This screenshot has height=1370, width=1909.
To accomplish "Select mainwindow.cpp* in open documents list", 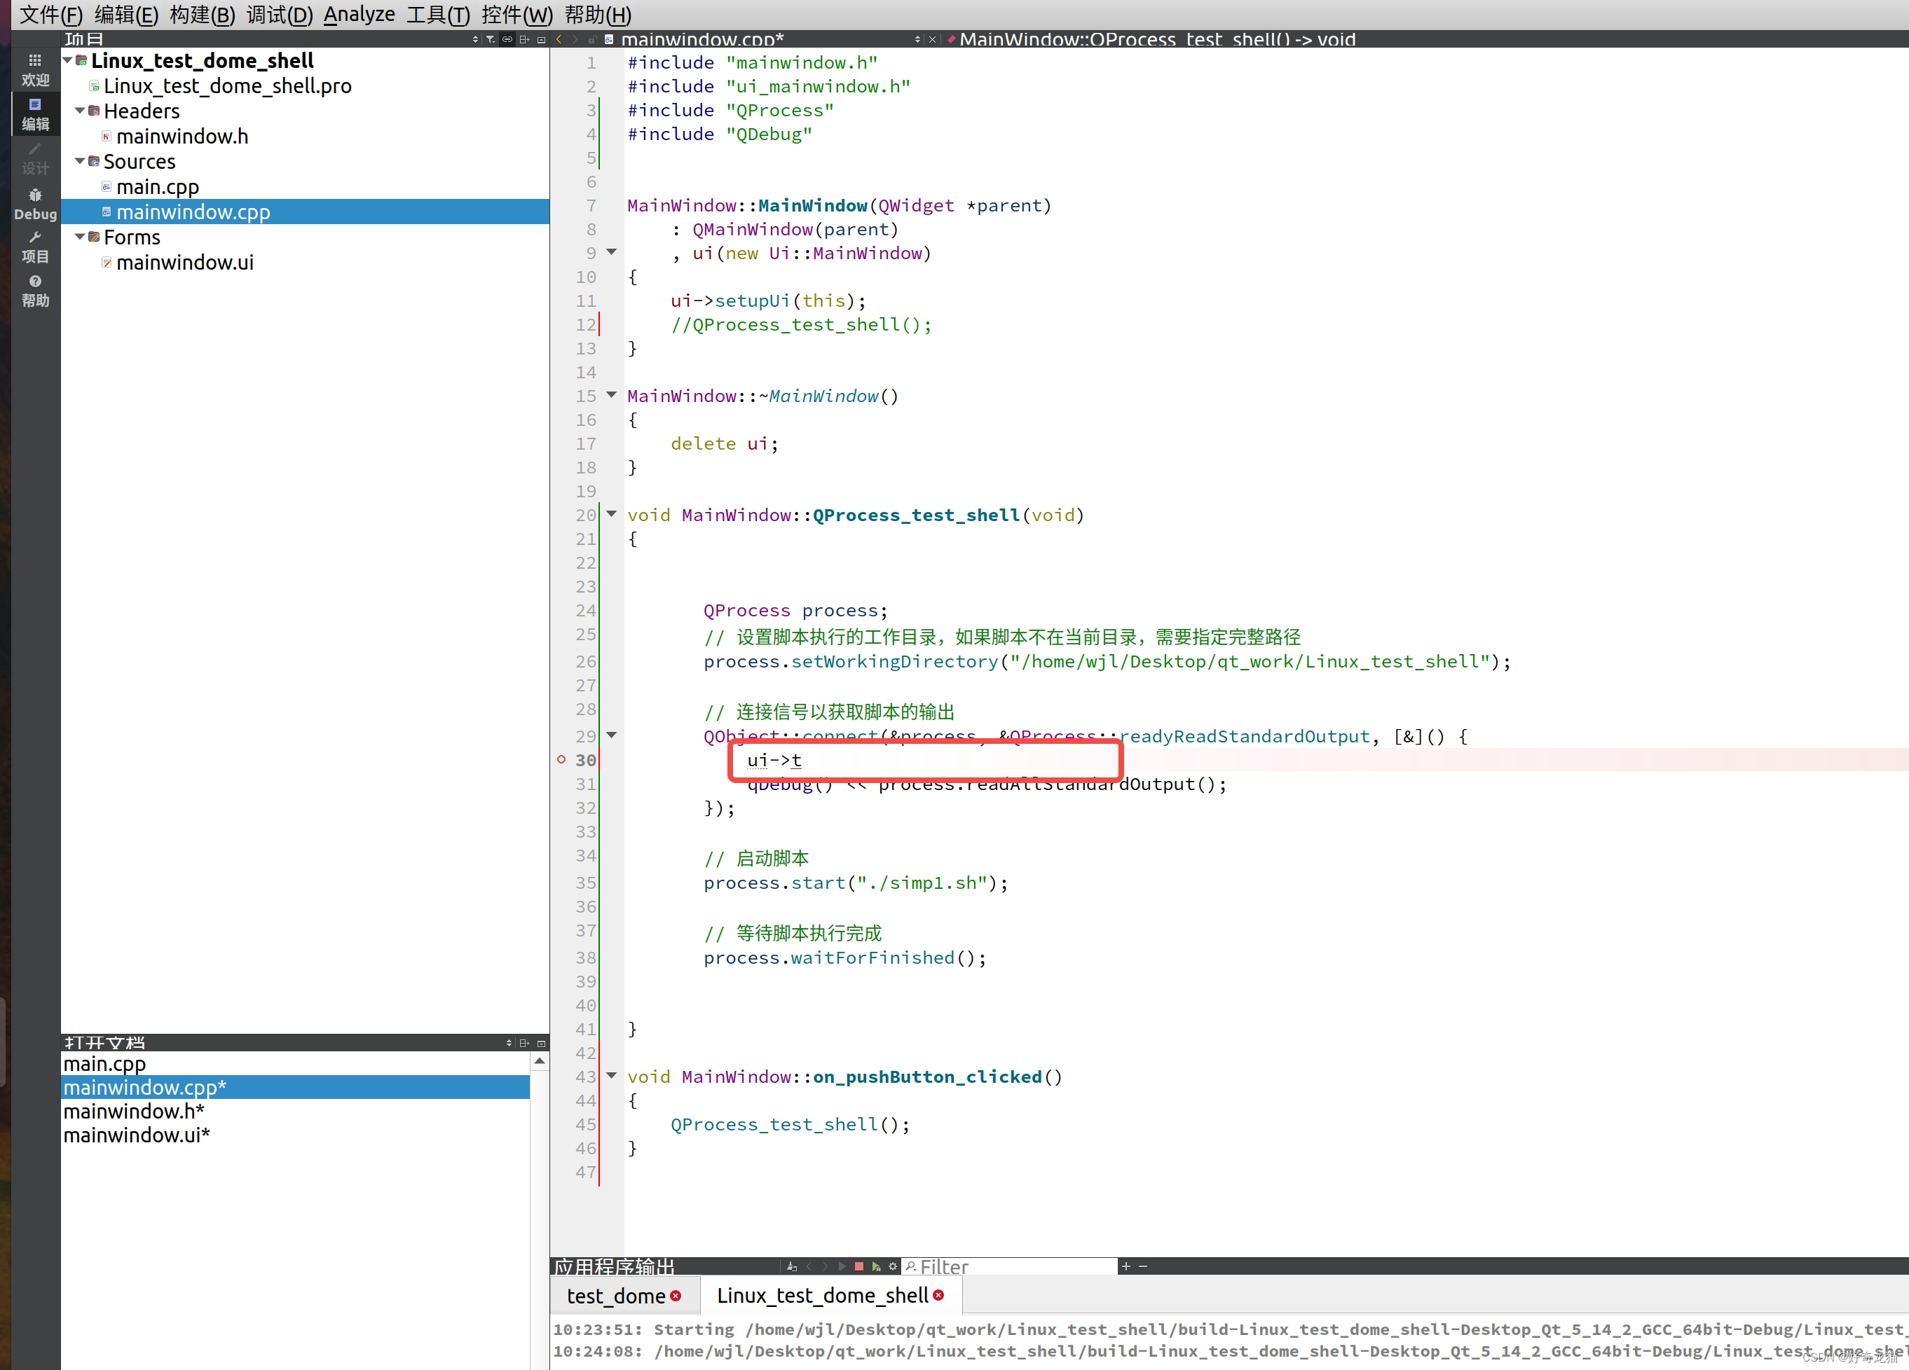I will coord(296,1088).
